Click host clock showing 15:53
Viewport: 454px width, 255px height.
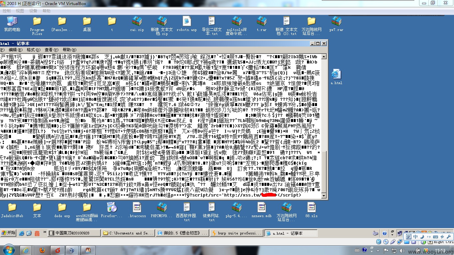[x=440, y=250]
